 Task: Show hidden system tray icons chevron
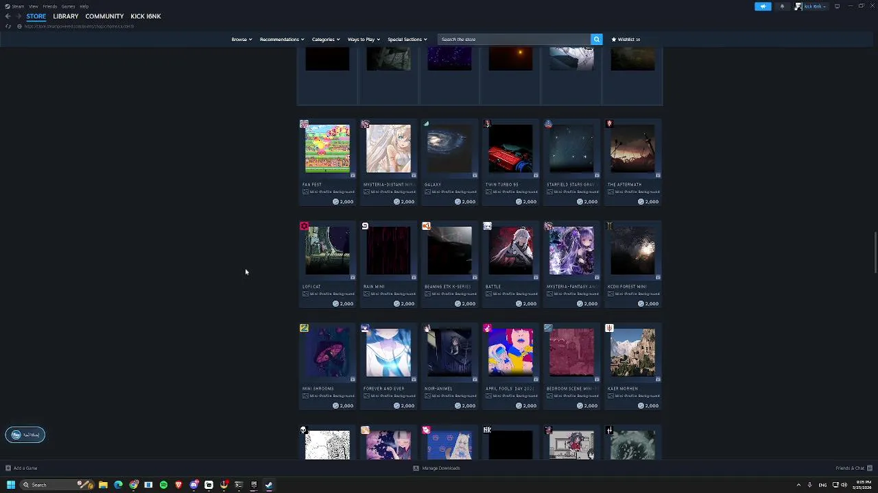click(798, 485)
